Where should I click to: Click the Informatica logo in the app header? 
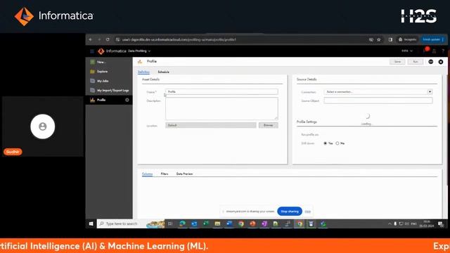coord(112,51)
